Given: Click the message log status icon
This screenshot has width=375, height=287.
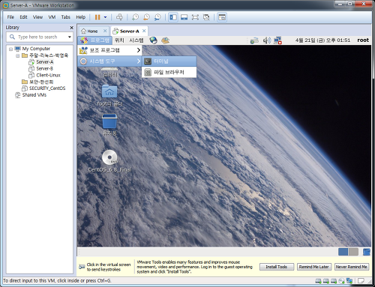Looking at the screenshot, I should [x=361, y=281].
